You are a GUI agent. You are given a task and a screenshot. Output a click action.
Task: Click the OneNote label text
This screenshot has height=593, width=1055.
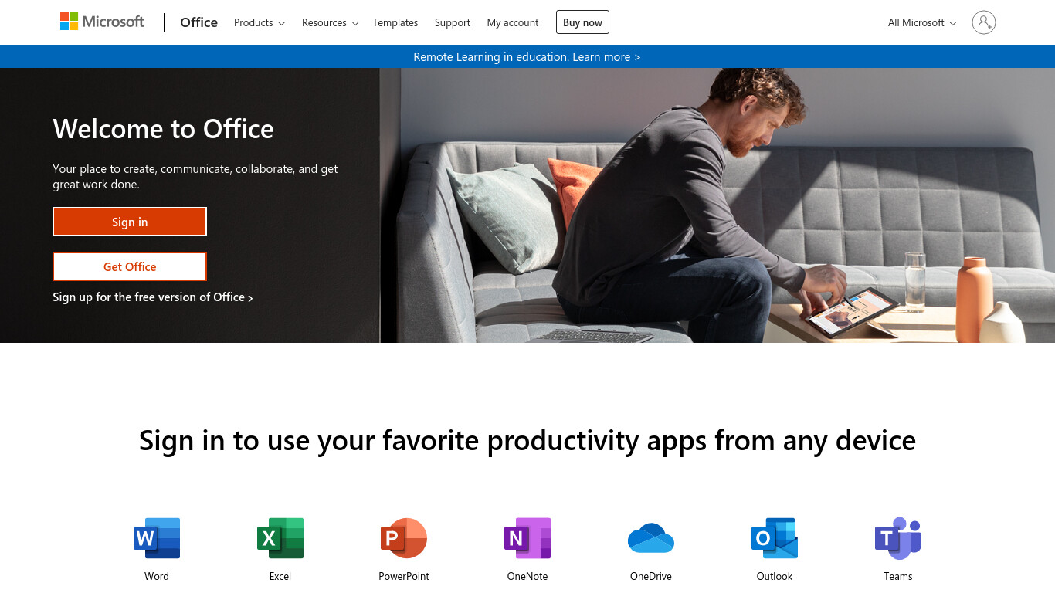click(x=527, y=576)
